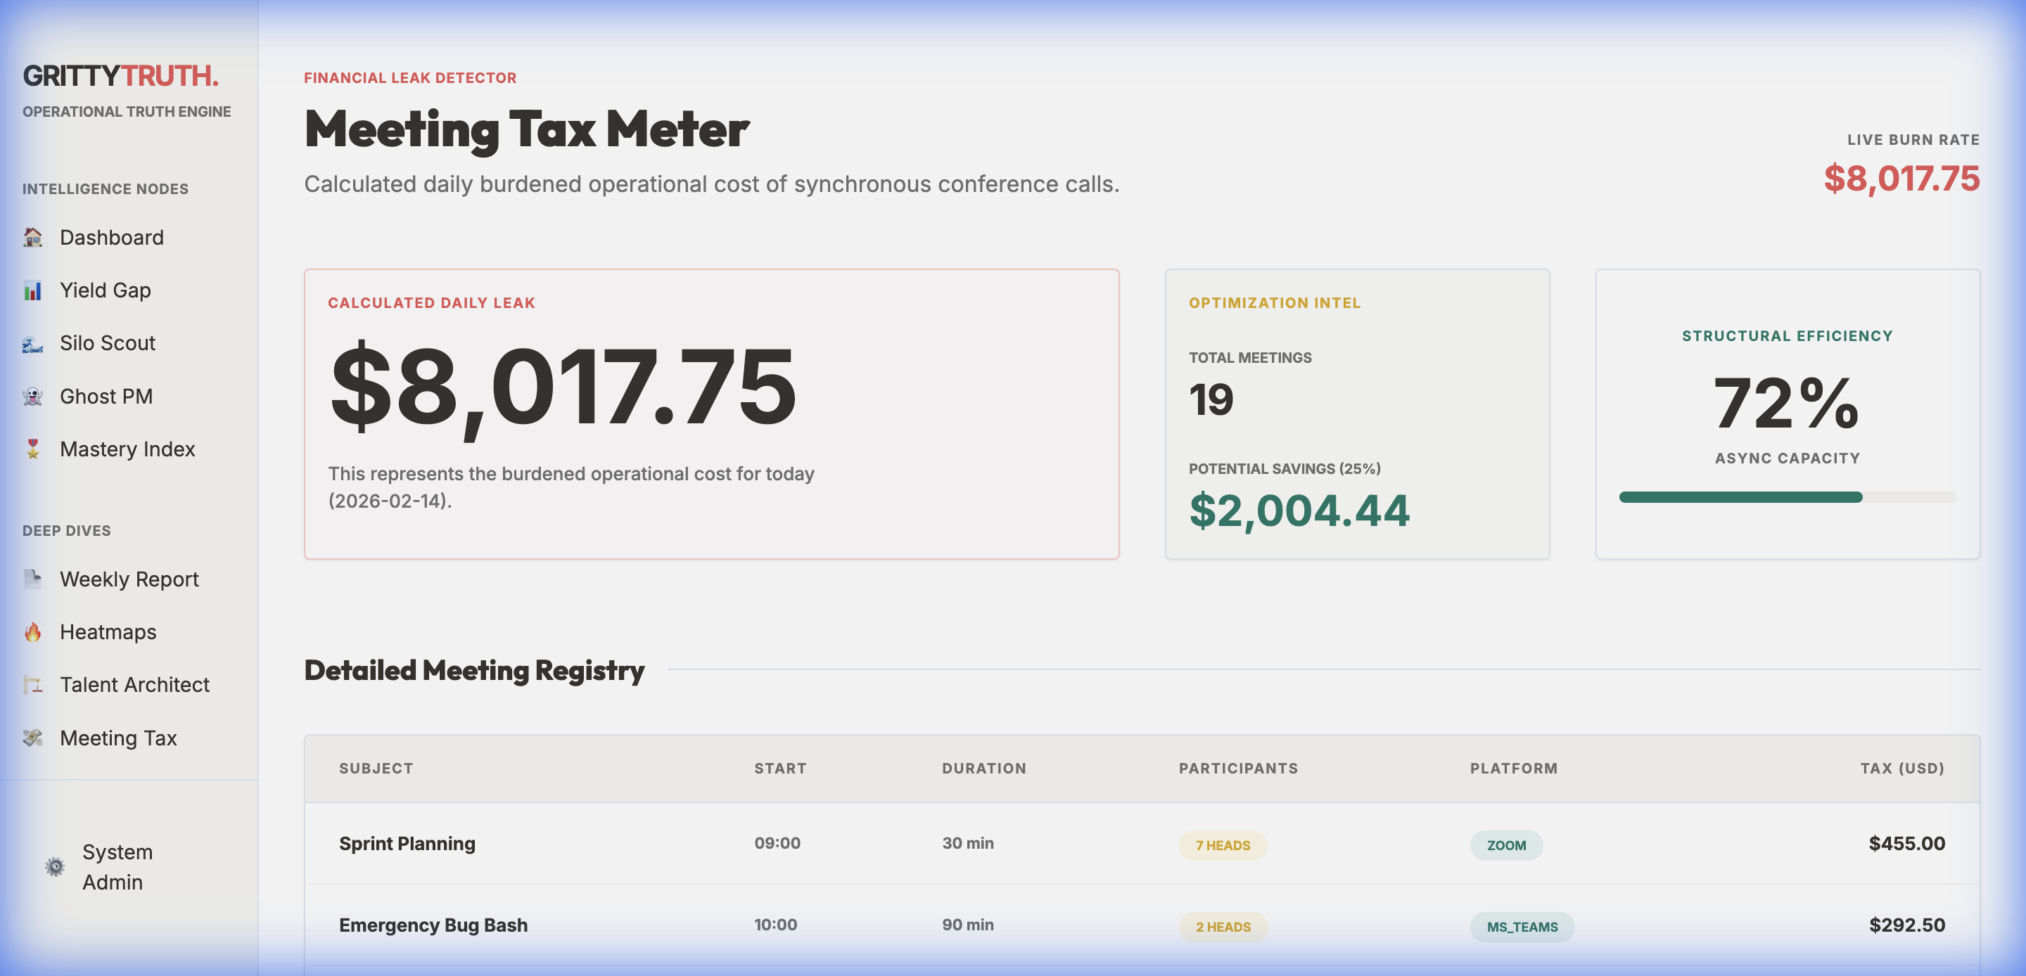Select the Mastery Index medal icon

tap(32, 449)
